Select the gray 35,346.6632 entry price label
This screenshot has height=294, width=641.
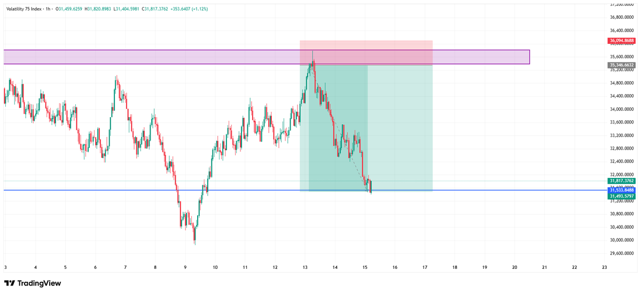pos(622,65)
